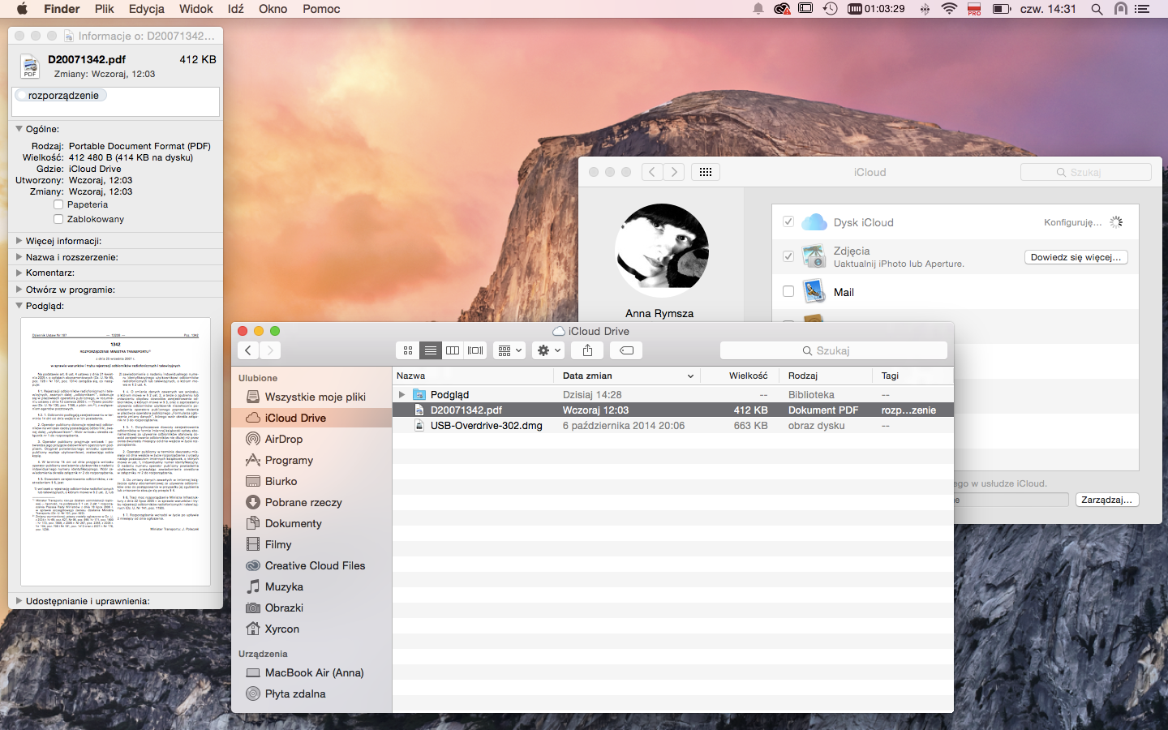The image size is (1168, 730).
Task: Sort the file list by Wielkość column
Action: point(740,376)
